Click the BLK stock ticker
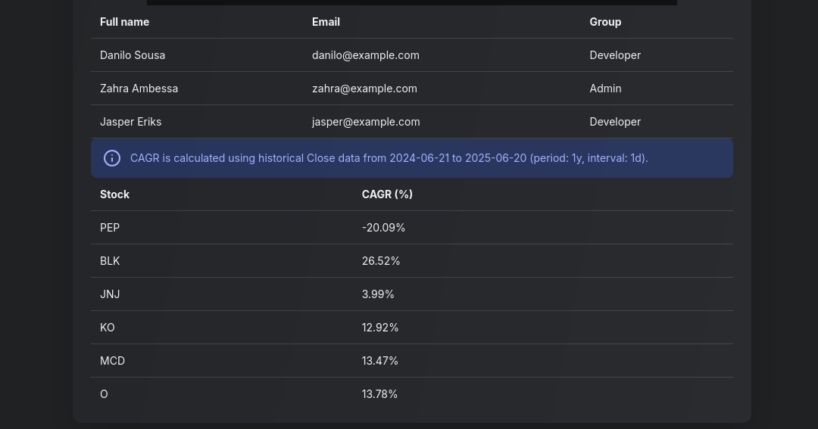This screenshot has height=429, width=818. tap(110, 261)
